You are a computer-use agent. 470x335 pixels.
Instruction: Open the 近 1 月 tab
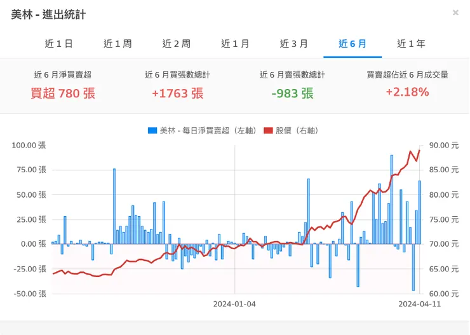tap(235, 44)
